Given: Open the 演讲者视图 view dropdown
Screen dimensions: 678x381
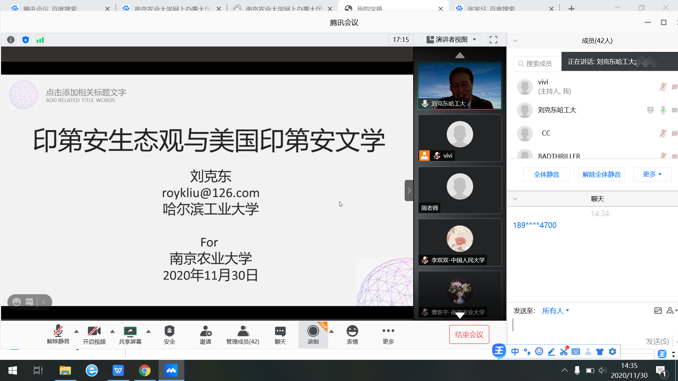Looking at the screenshot, I should [451, 40].
